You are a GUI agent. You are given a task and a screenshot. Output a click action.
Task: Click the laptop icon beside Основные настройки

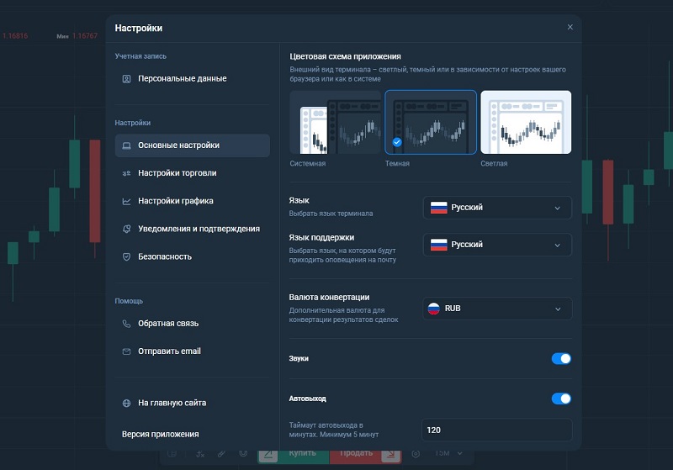(x=126, y=145)
